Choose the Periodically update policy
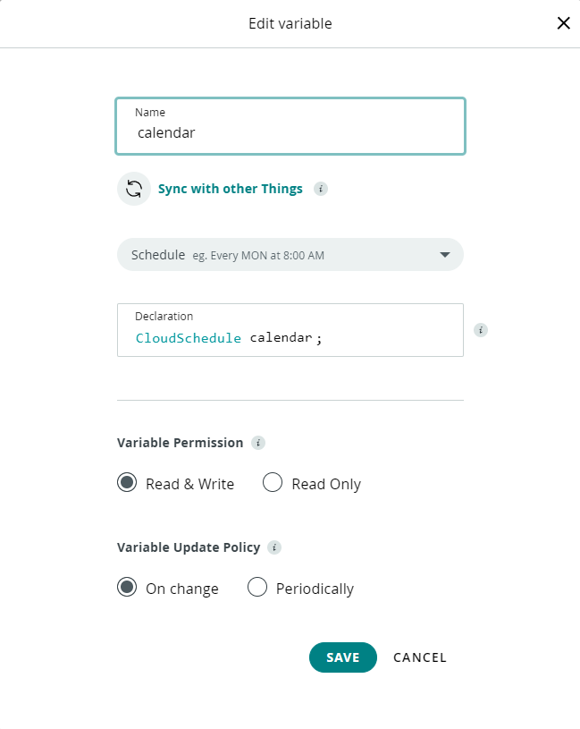 click(257, 588)
